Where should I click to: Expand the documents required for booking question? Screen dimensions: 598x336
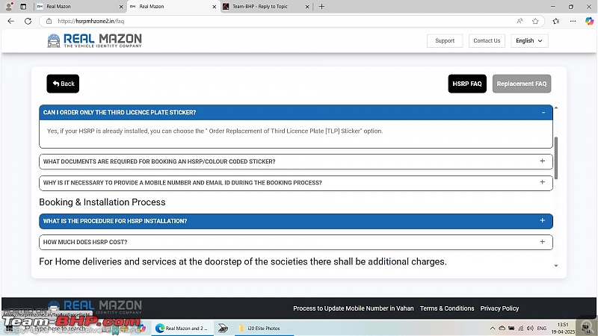[x=295, y=161]
